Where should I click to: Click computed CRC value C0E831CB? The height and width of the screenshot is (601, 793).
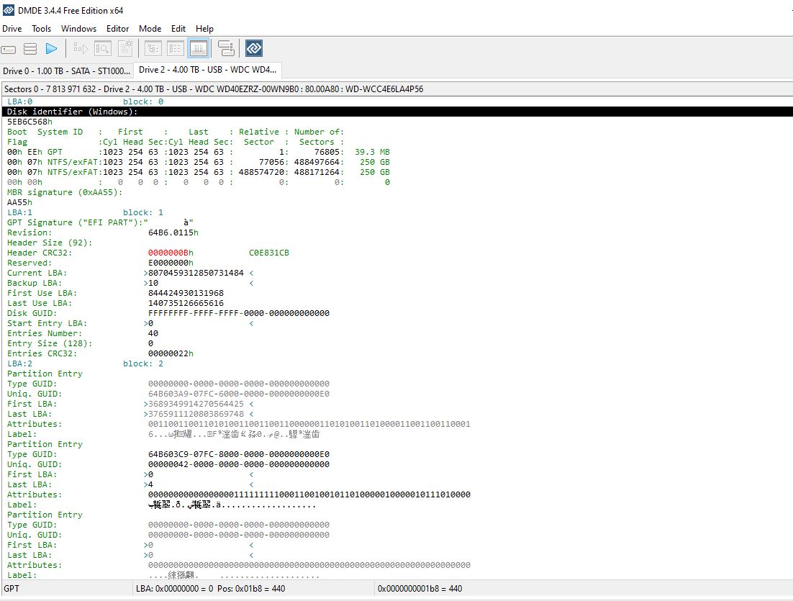tap(269, 253)
